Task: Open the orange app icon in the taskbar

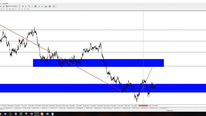Action: (42, 114)
